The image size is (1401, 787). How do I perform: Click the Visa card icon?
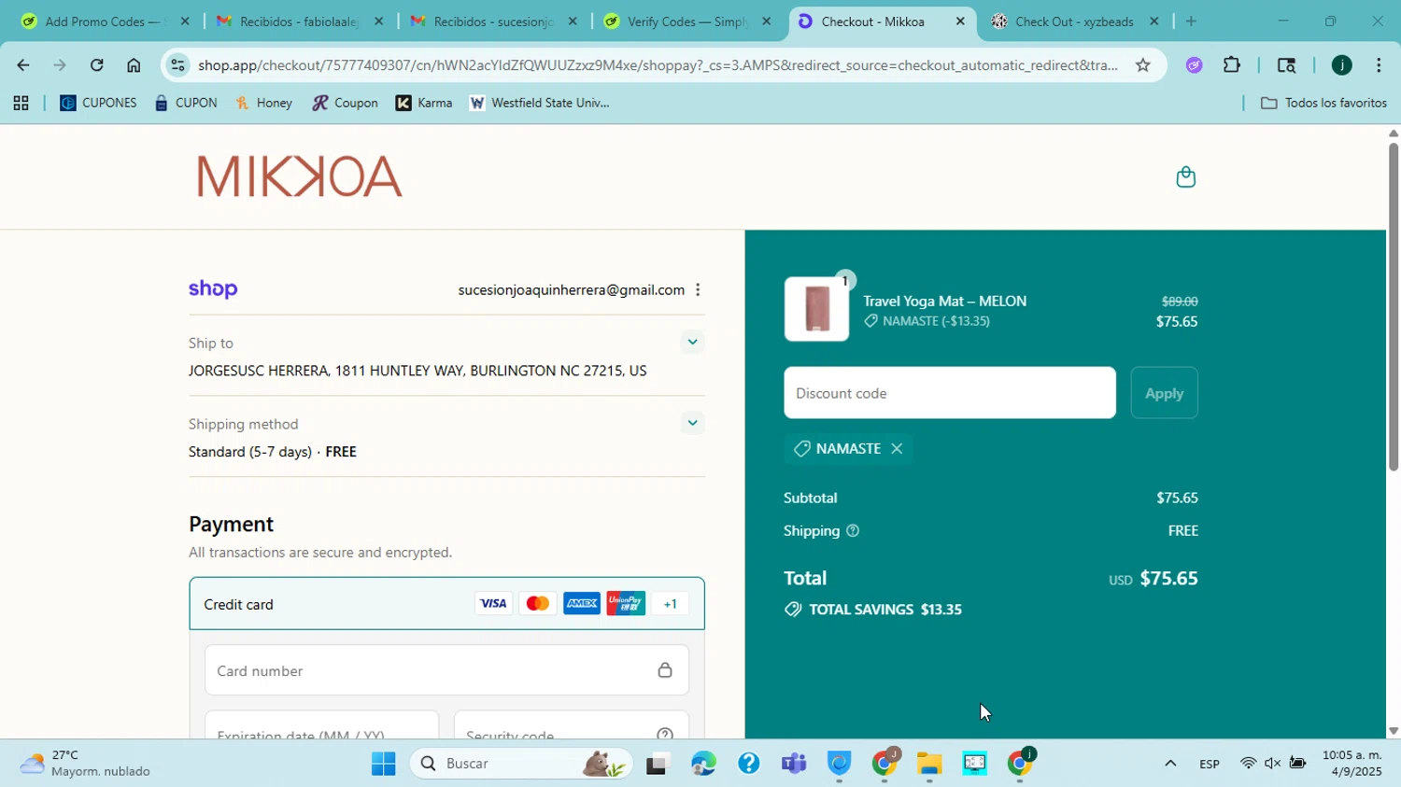coord(493,604)
